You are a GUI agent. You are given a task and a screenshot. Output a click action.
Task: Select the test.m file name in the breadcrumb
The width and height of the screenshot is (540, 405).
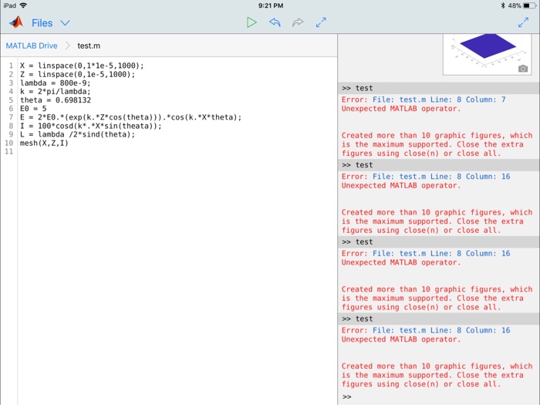click(x=89, y=46)
